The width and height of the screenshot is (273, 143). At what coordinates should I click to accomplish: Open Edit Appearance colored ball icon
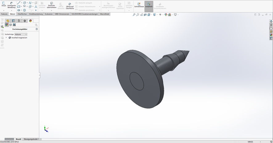pos(166,15)
